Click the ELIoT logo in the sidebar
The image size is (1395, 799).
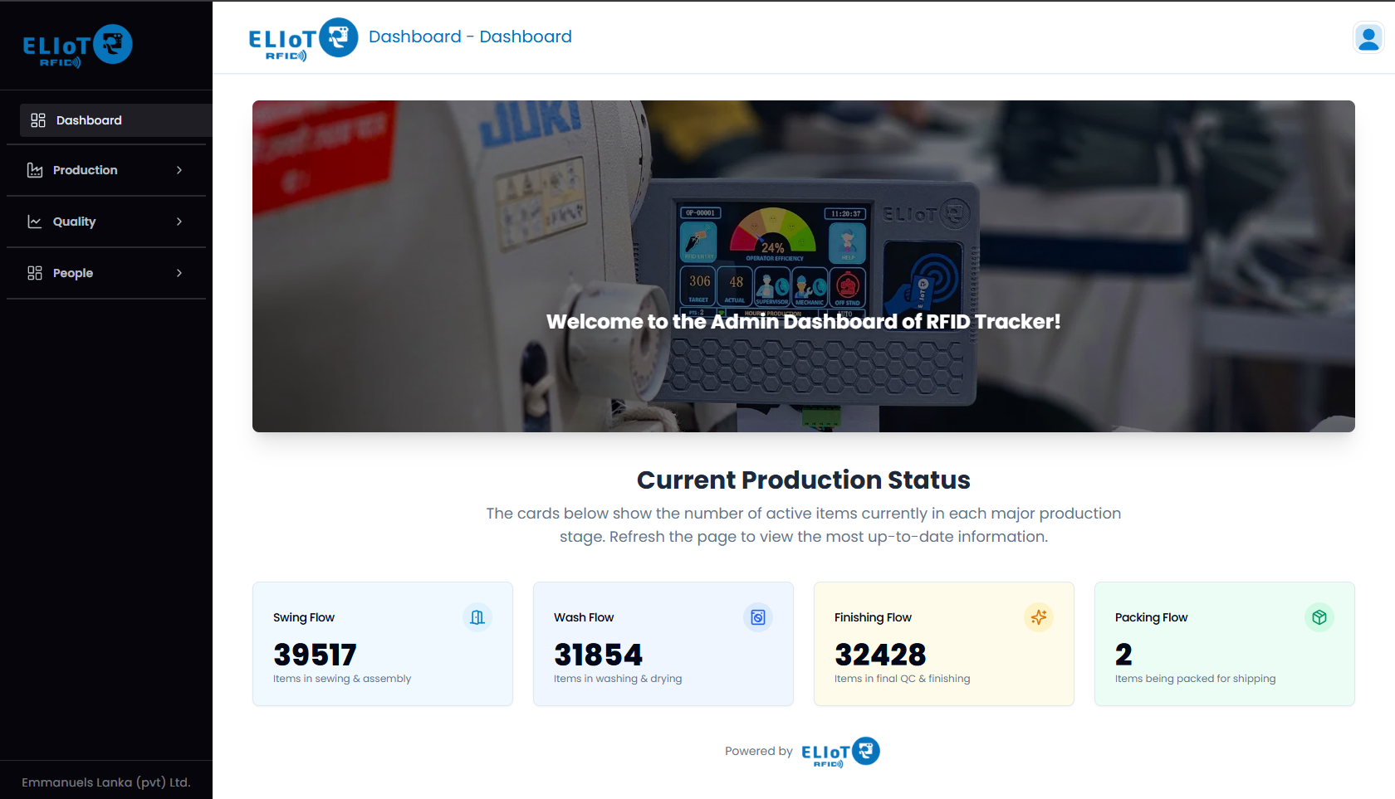pos(76,45)
